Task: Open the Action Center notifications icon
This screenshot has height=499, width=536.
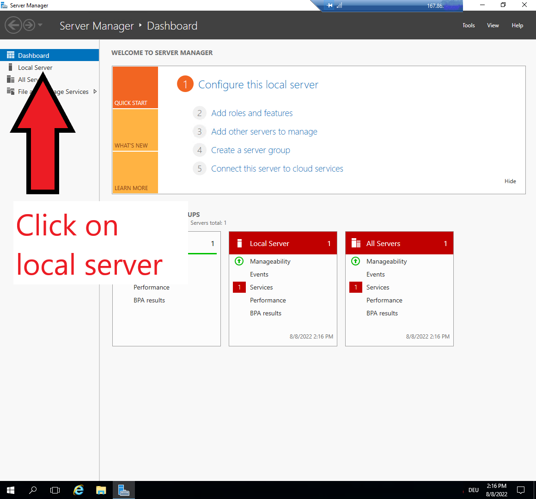Action: click(521, 490)
